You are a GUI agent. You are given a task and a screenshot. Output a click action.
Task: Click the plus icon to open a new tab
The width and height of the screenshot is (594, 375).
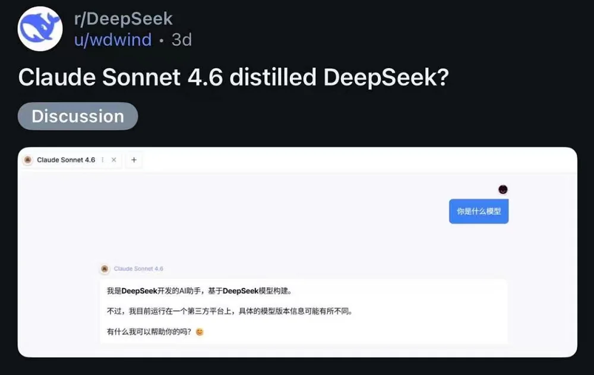pyautogui.click(x=133, y=160)
